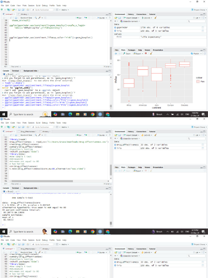
Task: Click the Pink legend swatch in the boxplot
Action: coord(197,81)
